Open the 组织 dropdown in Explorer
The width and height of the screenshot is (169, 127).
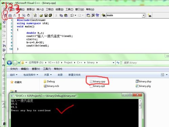[x=14, y=75]
